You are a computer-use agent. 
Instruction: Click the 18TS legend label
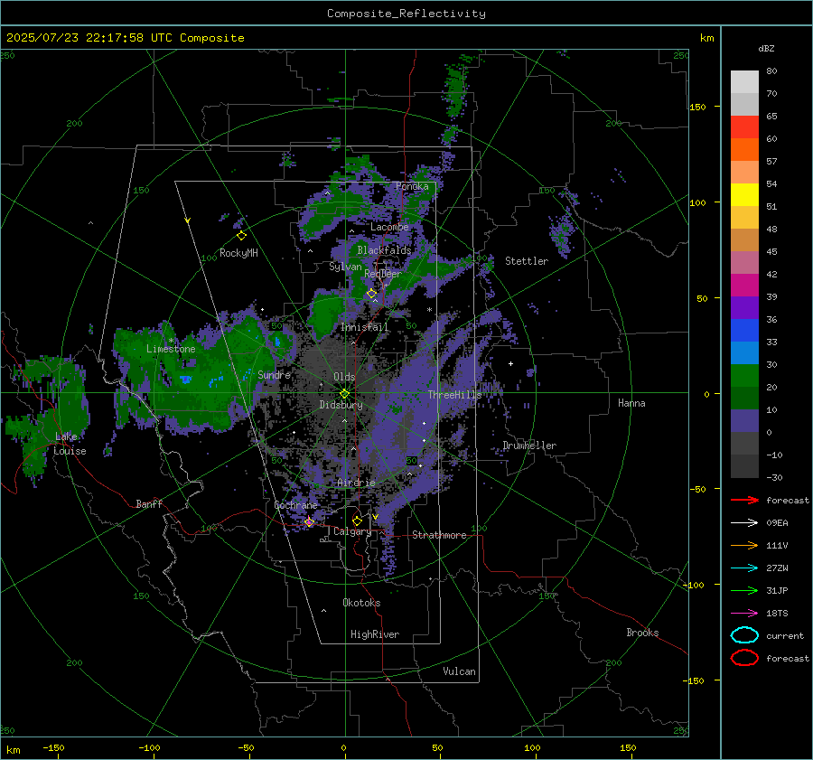pyautogui.click(x=777, y=614)
